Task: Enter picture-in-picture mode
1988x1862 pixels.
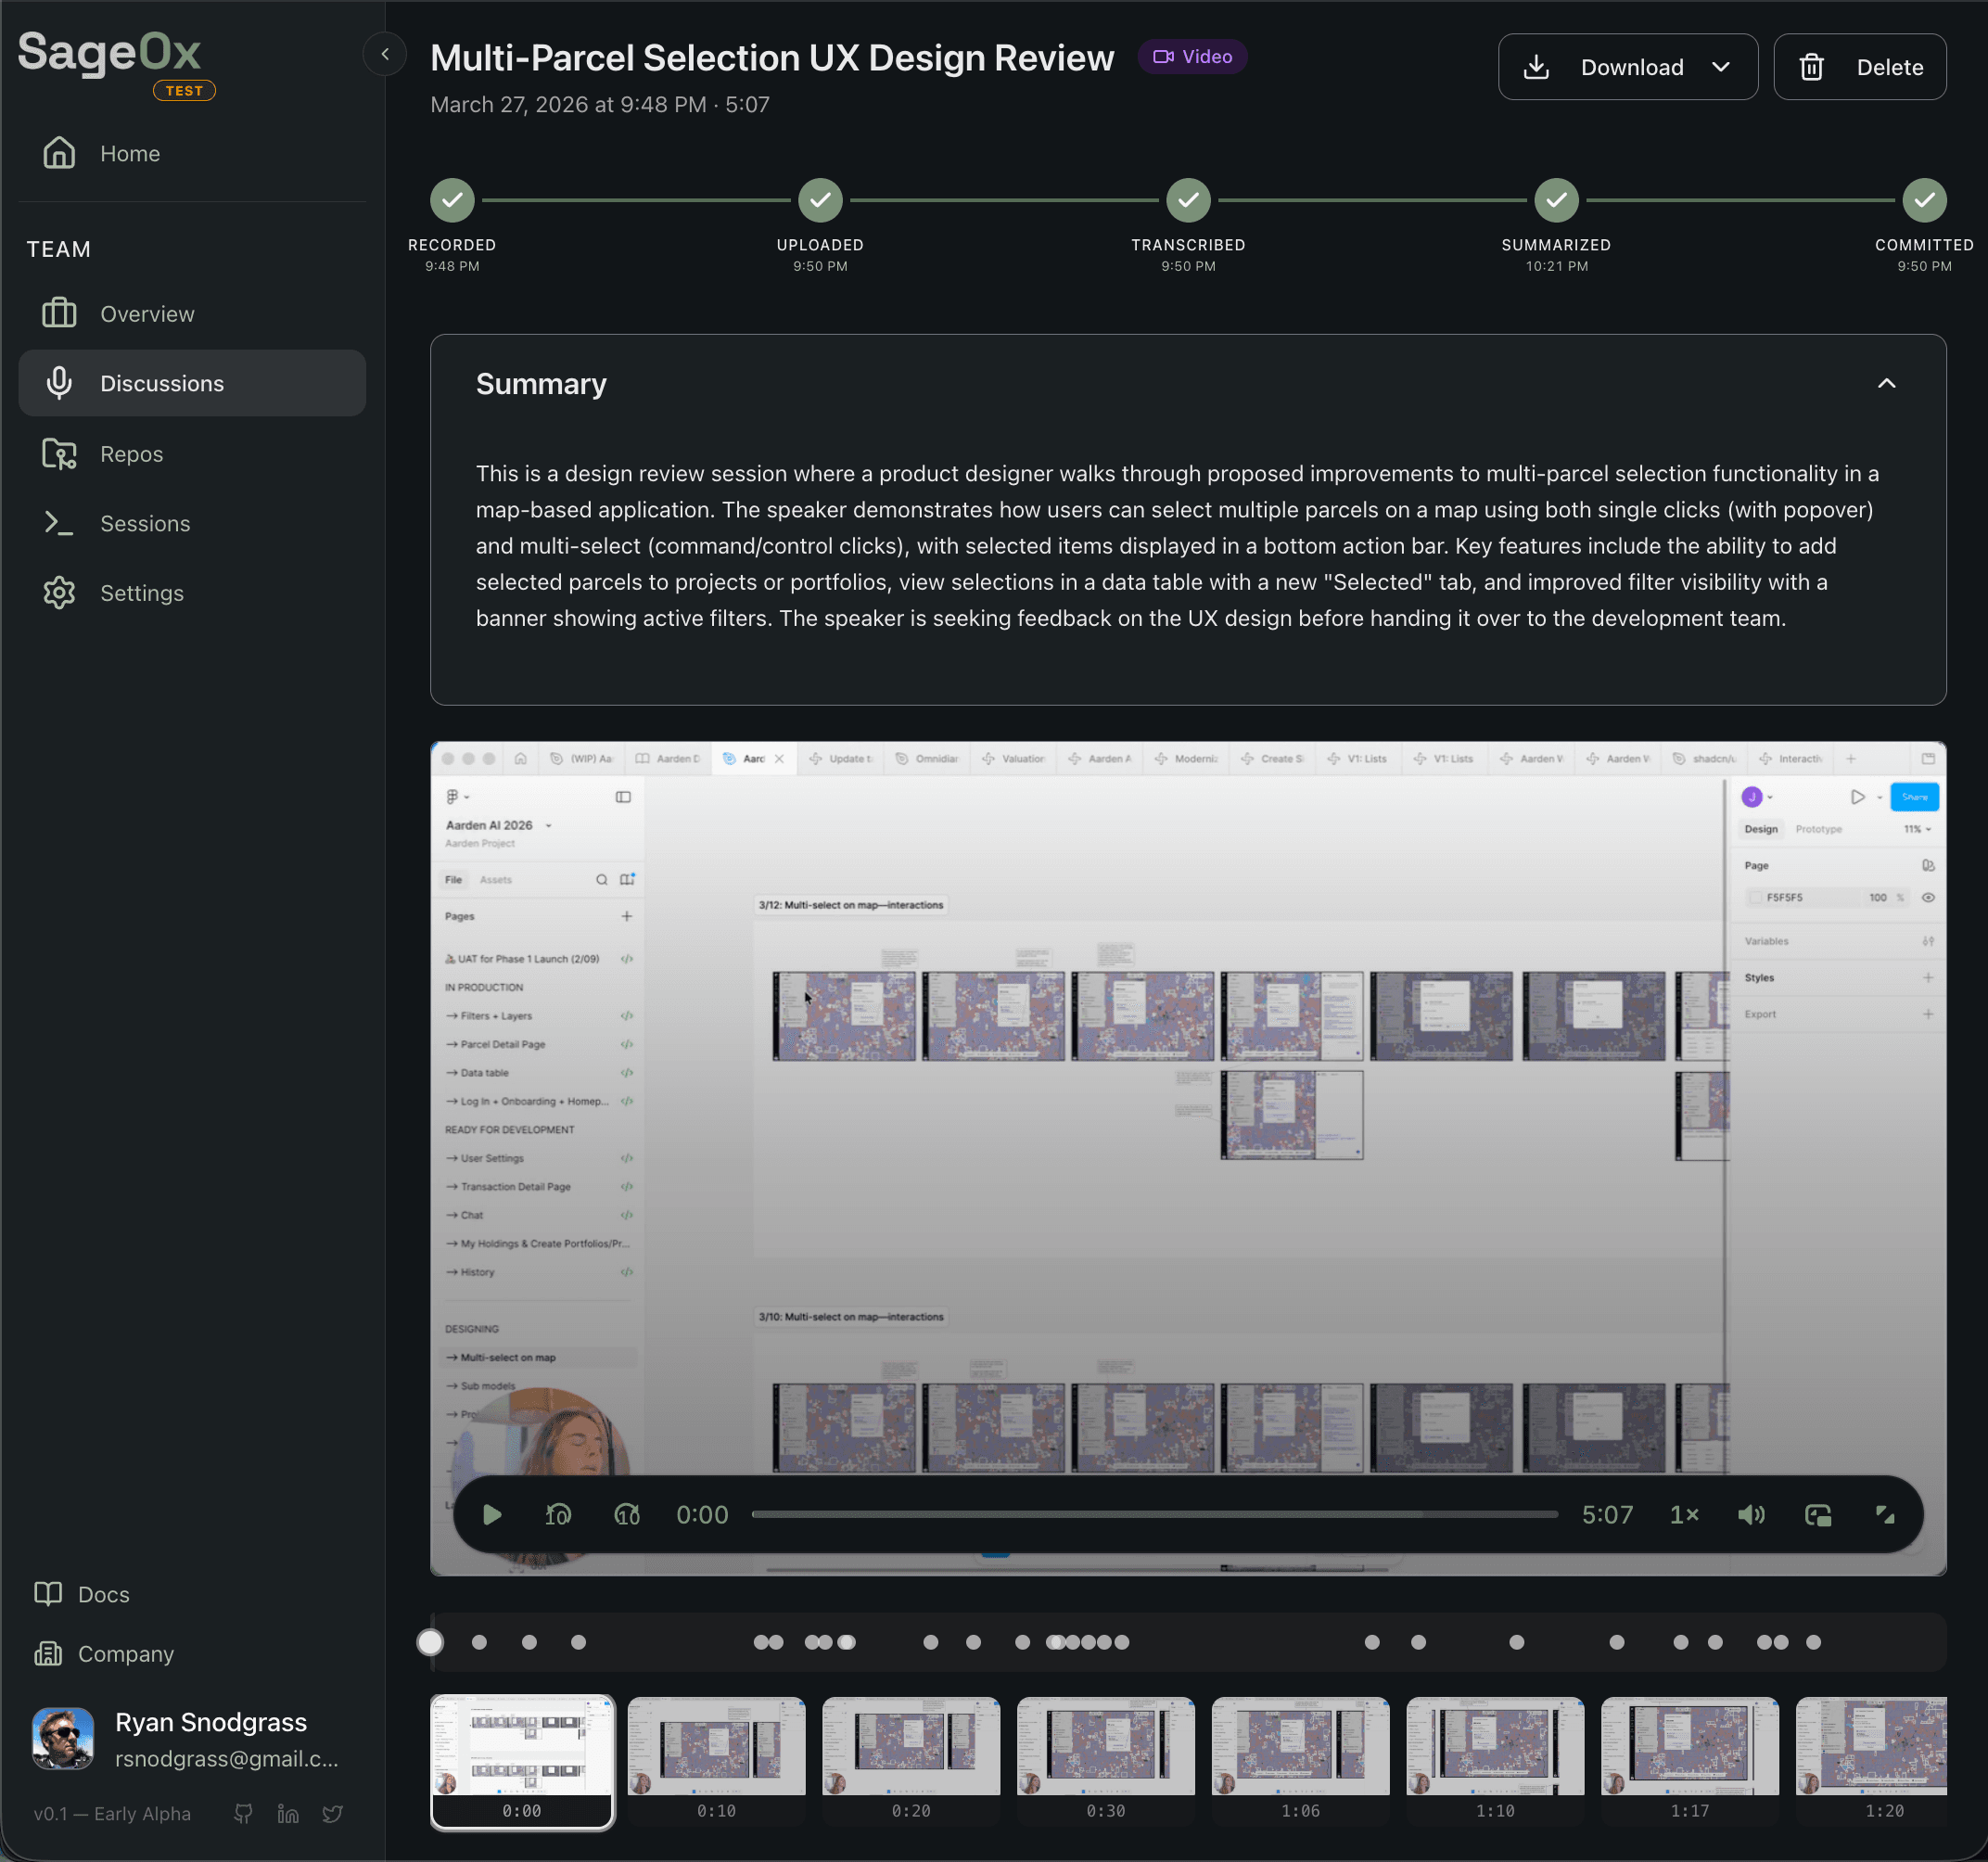Action: pos(1819,1514)
